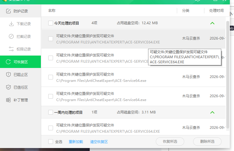The image size is (234, 151).
Task: Click fourth today row's ACE-Service64.exe path
Action: 101,100
